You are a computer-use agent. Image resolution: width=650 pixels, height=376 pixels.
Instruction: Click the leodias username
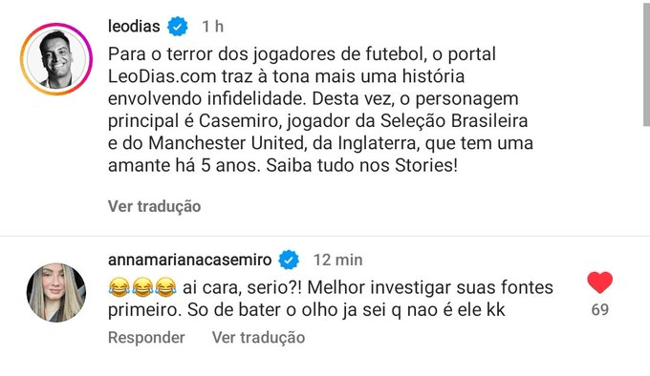(134, 27)
